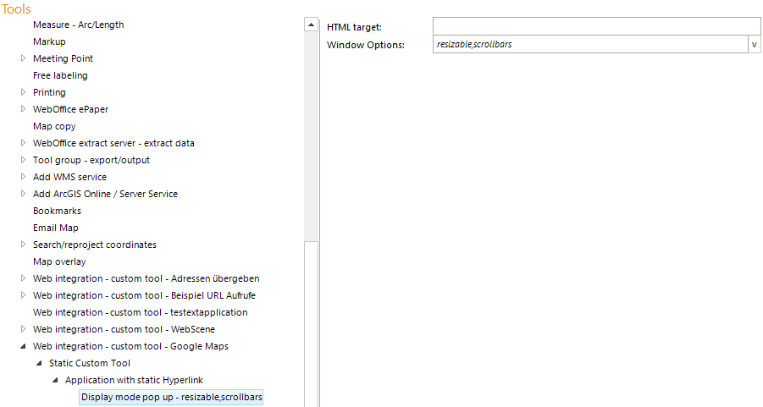Select the Markup tool entry
Screen dimensions: 763x407
point(49,41)
